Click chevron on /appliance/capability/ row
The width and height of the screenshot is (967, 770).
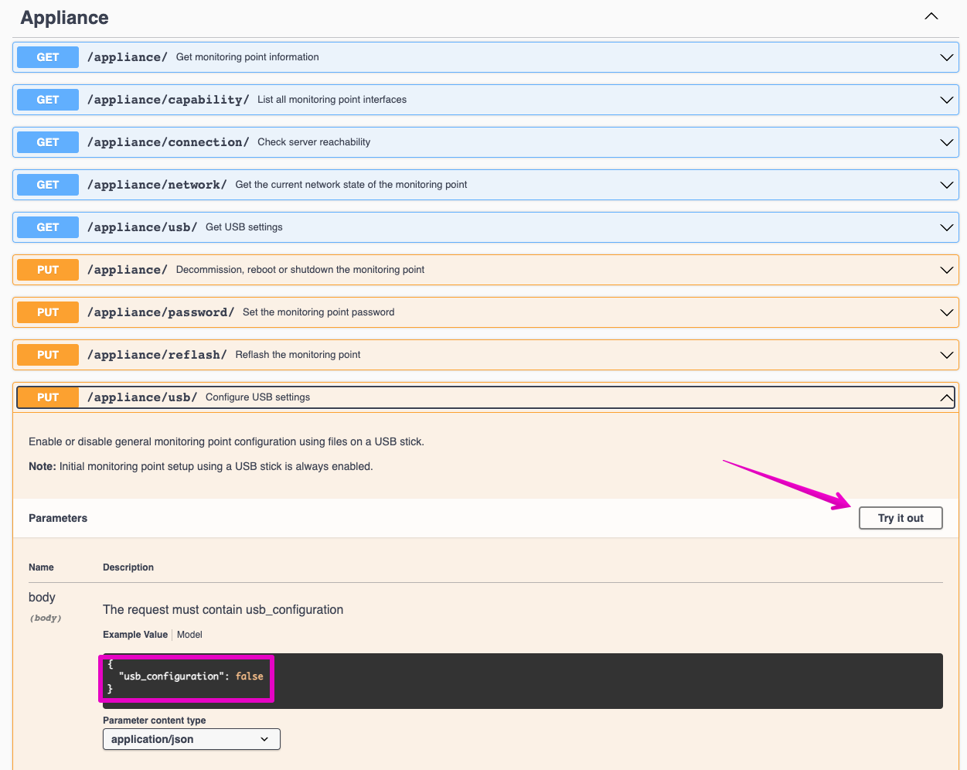tap(946, 100)
